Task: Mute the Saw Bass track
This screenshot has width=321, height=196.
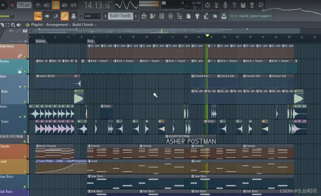Action: pos(25,187)
